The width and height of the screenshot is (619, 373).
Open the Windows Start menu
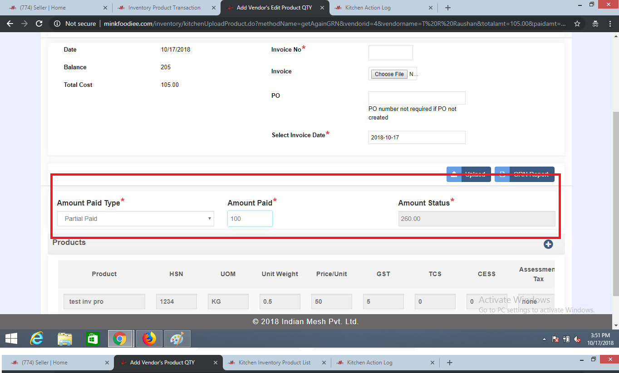tap(11, 339)
